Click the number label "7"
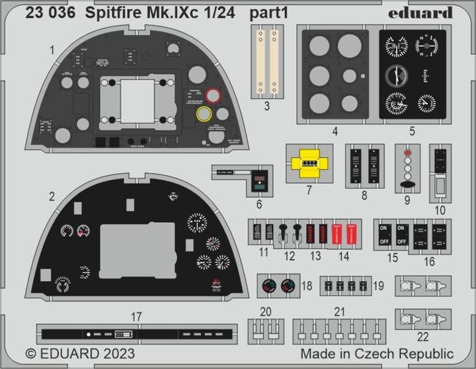 click(309, 190)
